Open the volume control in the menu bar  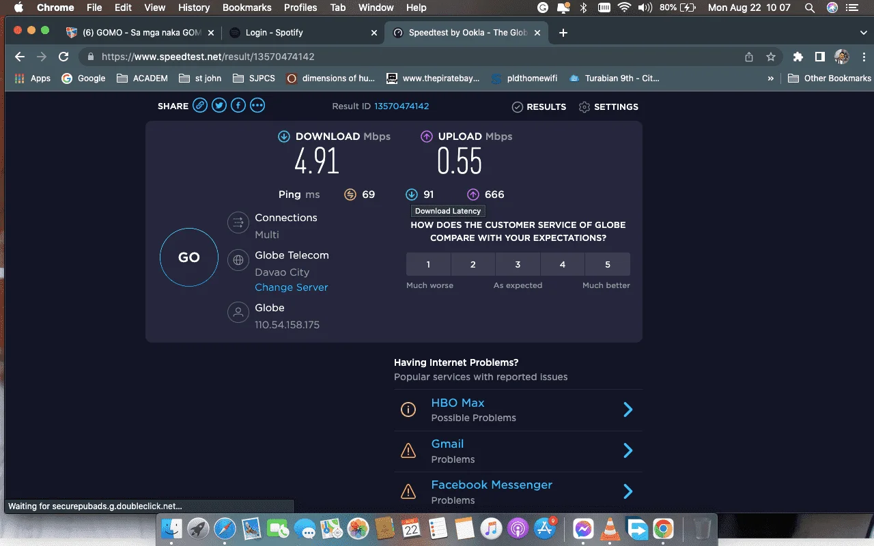point(645,8)
